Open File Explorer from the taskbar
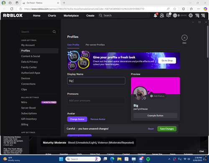Viewport: 209px width, 163px height. 119,159
